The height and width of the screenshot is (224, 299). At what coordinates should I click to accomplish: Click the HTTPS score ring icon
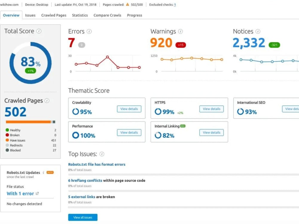pyautogui.click(x=158, y=111)
